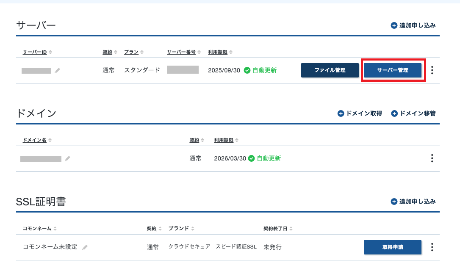This screenshot has height=279, width=460.
Task: Sort the server table by プラン
Action: (x=134, y=52)
